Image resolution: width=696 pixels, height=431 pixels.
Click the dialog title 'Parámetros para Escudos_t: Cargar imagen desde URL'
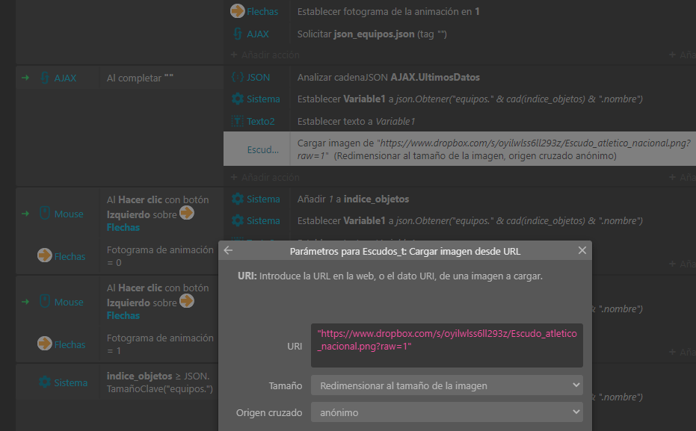coord(405,252)
